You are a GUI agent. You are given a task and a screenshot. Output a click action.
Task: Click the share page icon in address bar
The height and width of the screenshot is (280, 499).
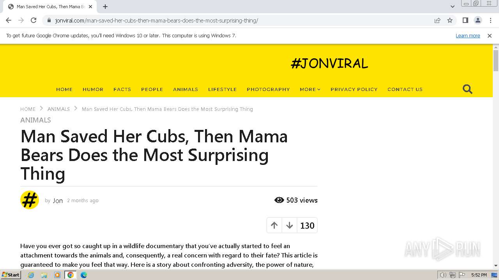pyautogui.click(x=437, y=21)
